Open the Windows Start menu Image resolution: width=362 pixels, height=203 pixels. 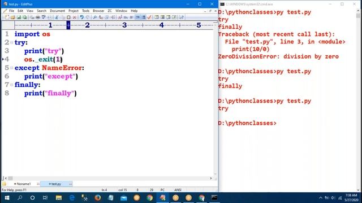pyautogui.click(x=7, y=198)
